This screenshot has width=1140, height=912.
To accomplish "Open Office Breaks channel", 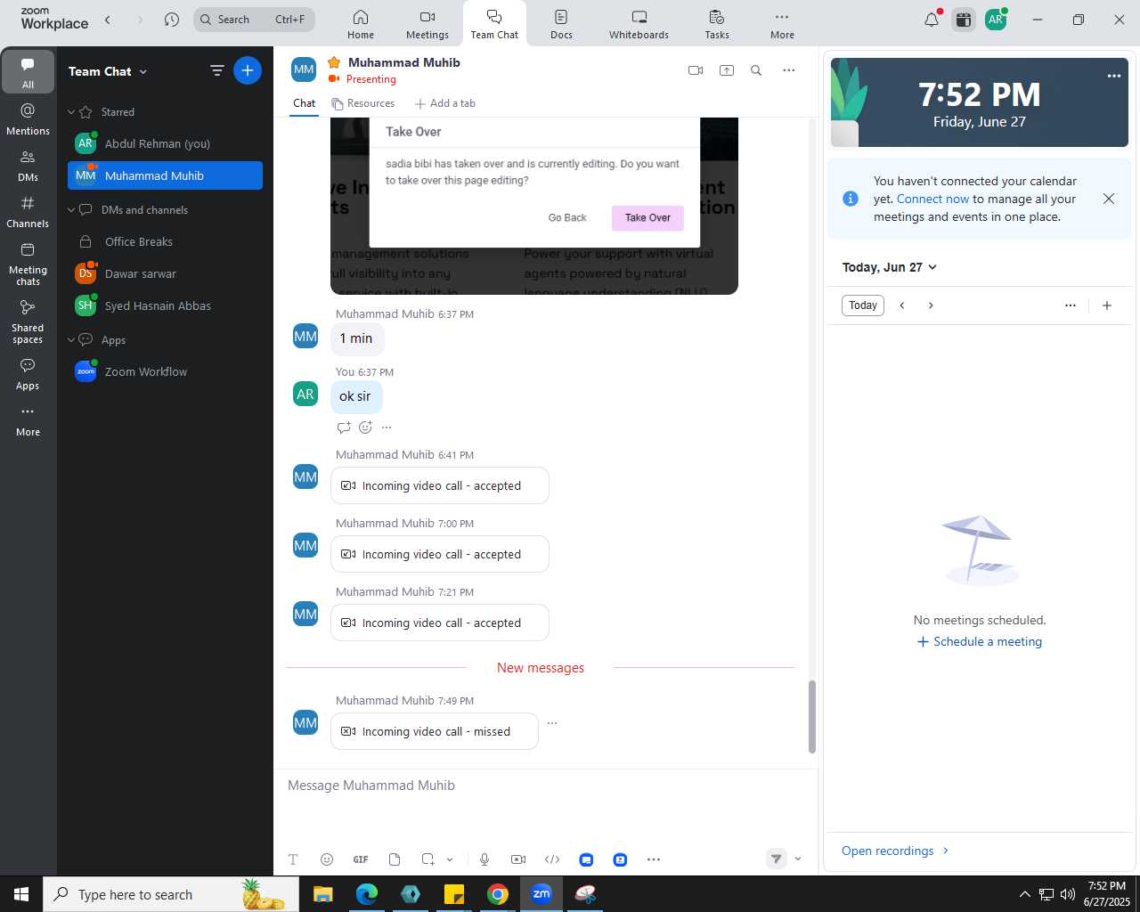I will [165, 241].
